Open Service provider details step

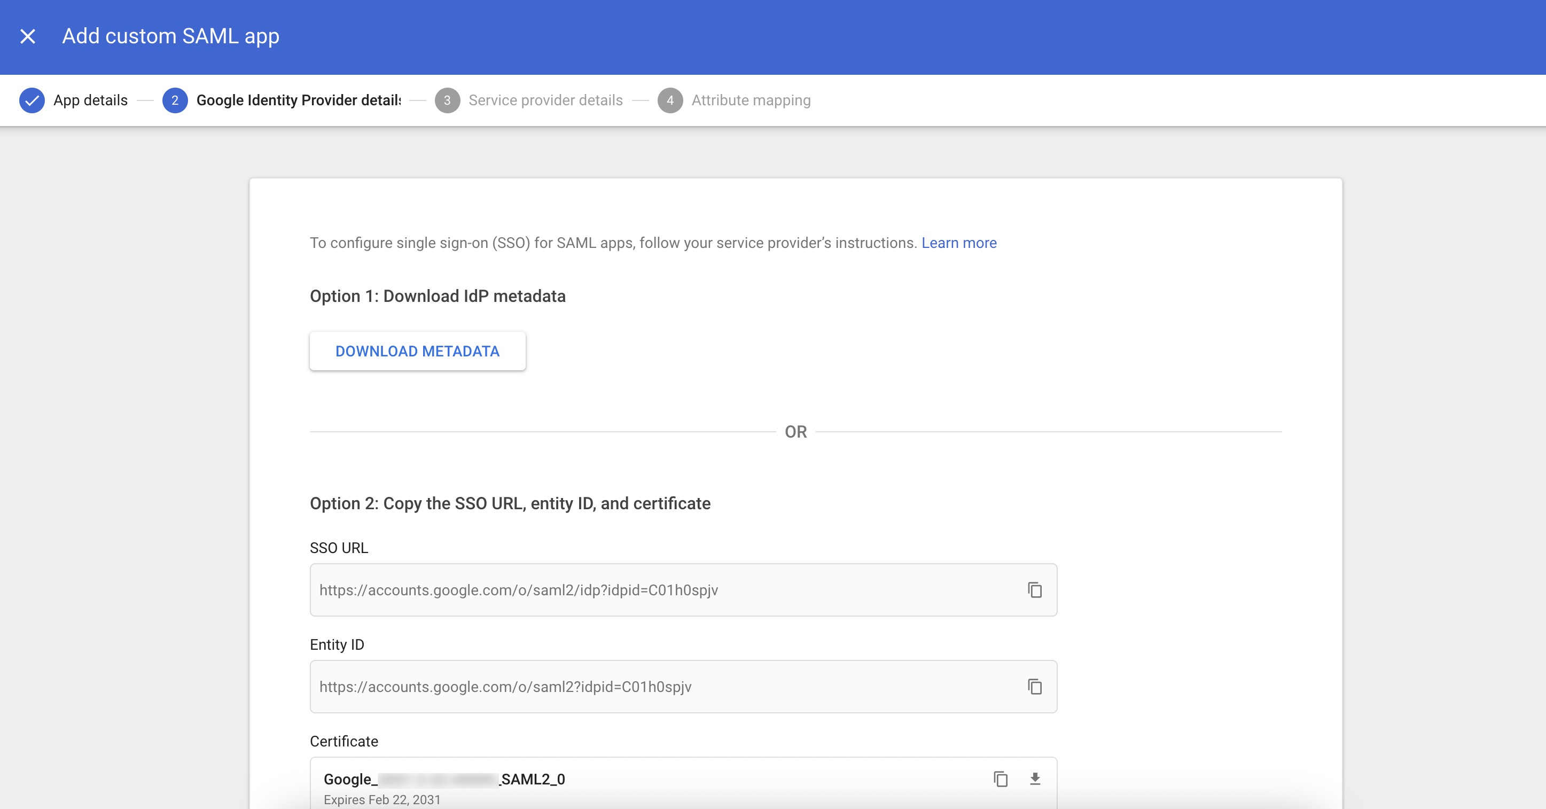click(545, 100)
